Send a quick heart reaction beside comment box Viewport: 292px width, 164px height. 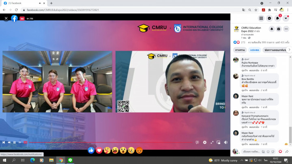coord(280,151)
